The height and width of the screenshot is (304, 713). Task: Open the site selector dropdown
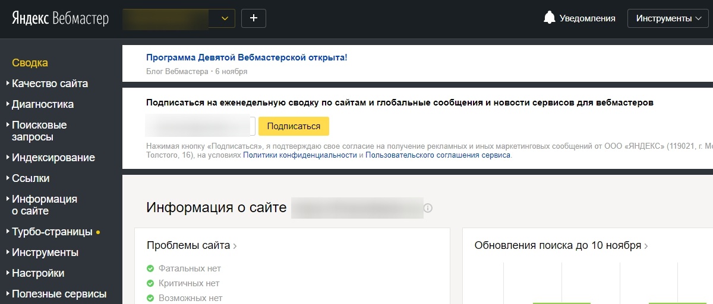(179, 18)
